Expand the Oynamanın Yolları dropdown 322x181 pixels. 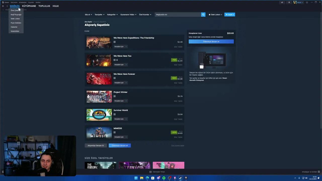pyautogui.click(x=128, y=15)
